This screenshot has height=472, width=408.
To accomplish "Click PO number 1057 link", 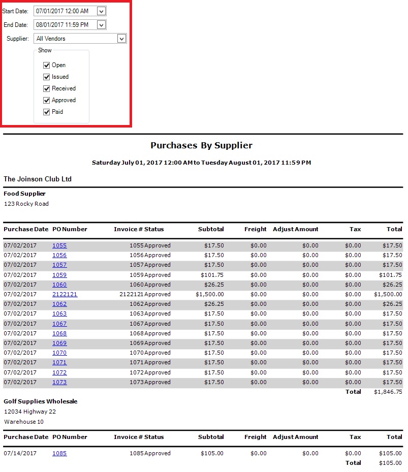I will (x=59, y=265).
